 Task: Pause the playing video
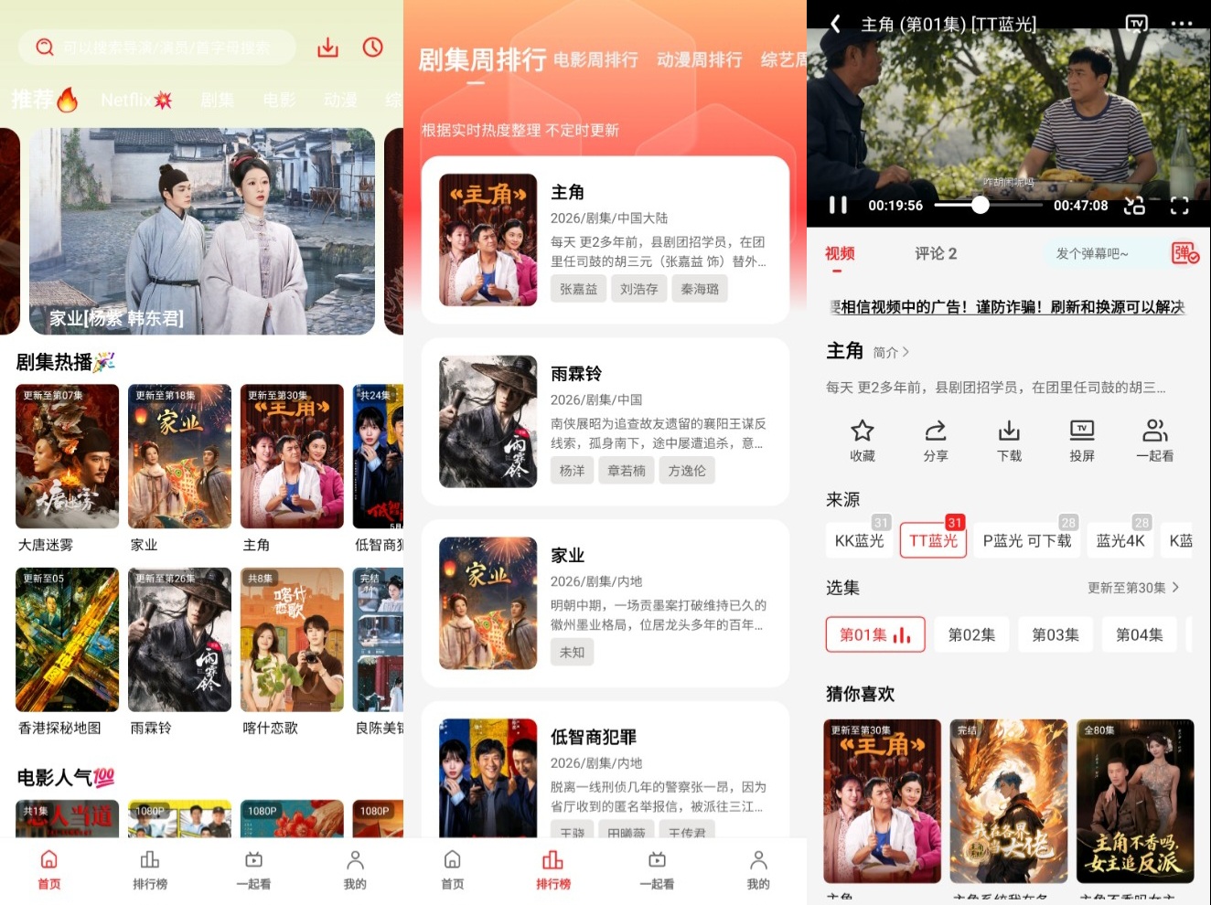pos(838,205)
